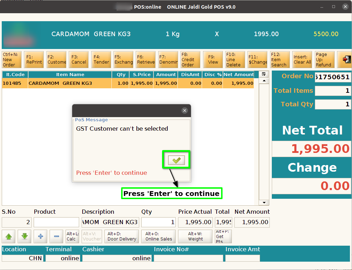
Task: Click the Invoice No# field
Action: (x=188, y=258)
